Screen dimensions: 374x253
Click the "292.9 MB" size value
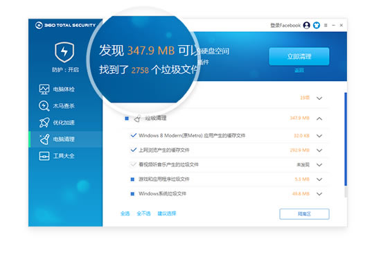pyautogui.click(x=300, y=150)
